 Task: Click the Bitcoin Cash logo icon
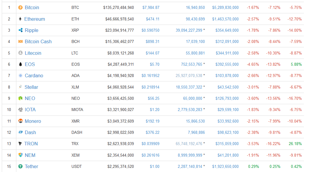[x=20, y=41]
